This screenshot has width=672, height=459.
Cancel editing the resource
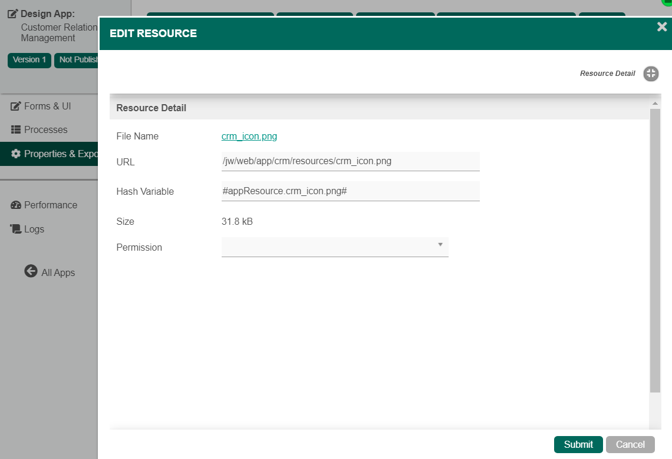click(630, 444)
